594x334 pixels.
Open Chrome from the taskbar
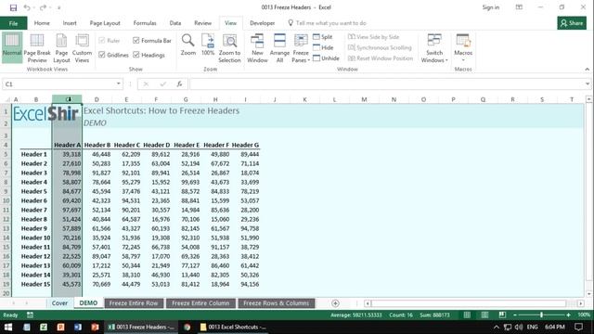(x=187, y=327)
